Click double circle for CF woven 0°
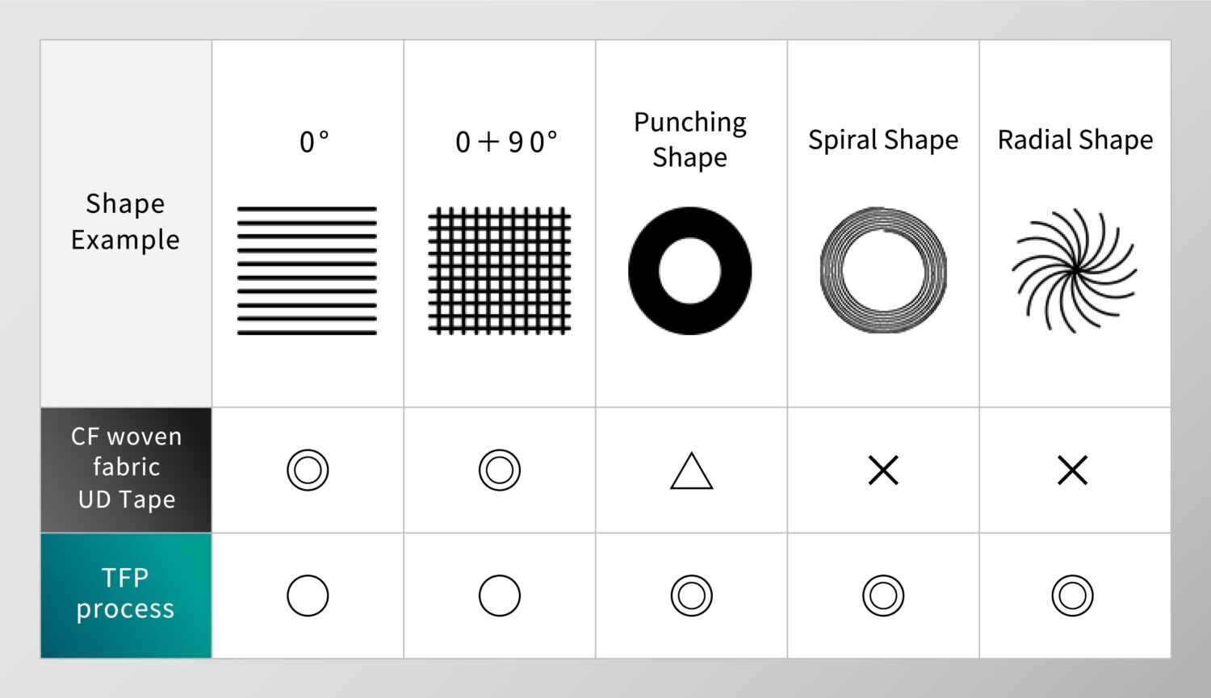1211x698 pixels. coord(308,470)
